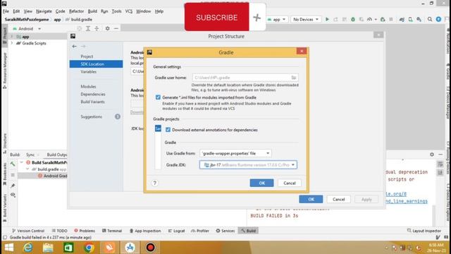This screenshot has height=254, width=451.
Task: Click the gear icon in Project panel header
Action: (107, 28)
